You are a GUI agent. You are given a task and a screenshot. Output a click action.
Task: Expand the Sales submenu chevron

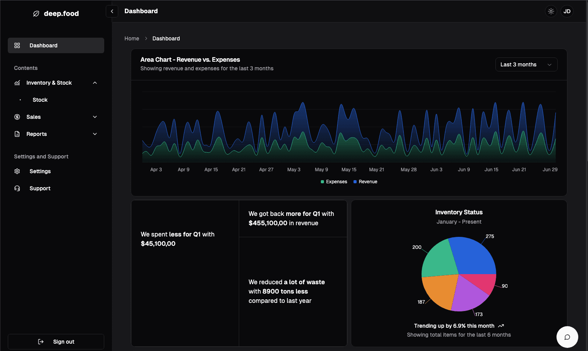coord(95,117)
